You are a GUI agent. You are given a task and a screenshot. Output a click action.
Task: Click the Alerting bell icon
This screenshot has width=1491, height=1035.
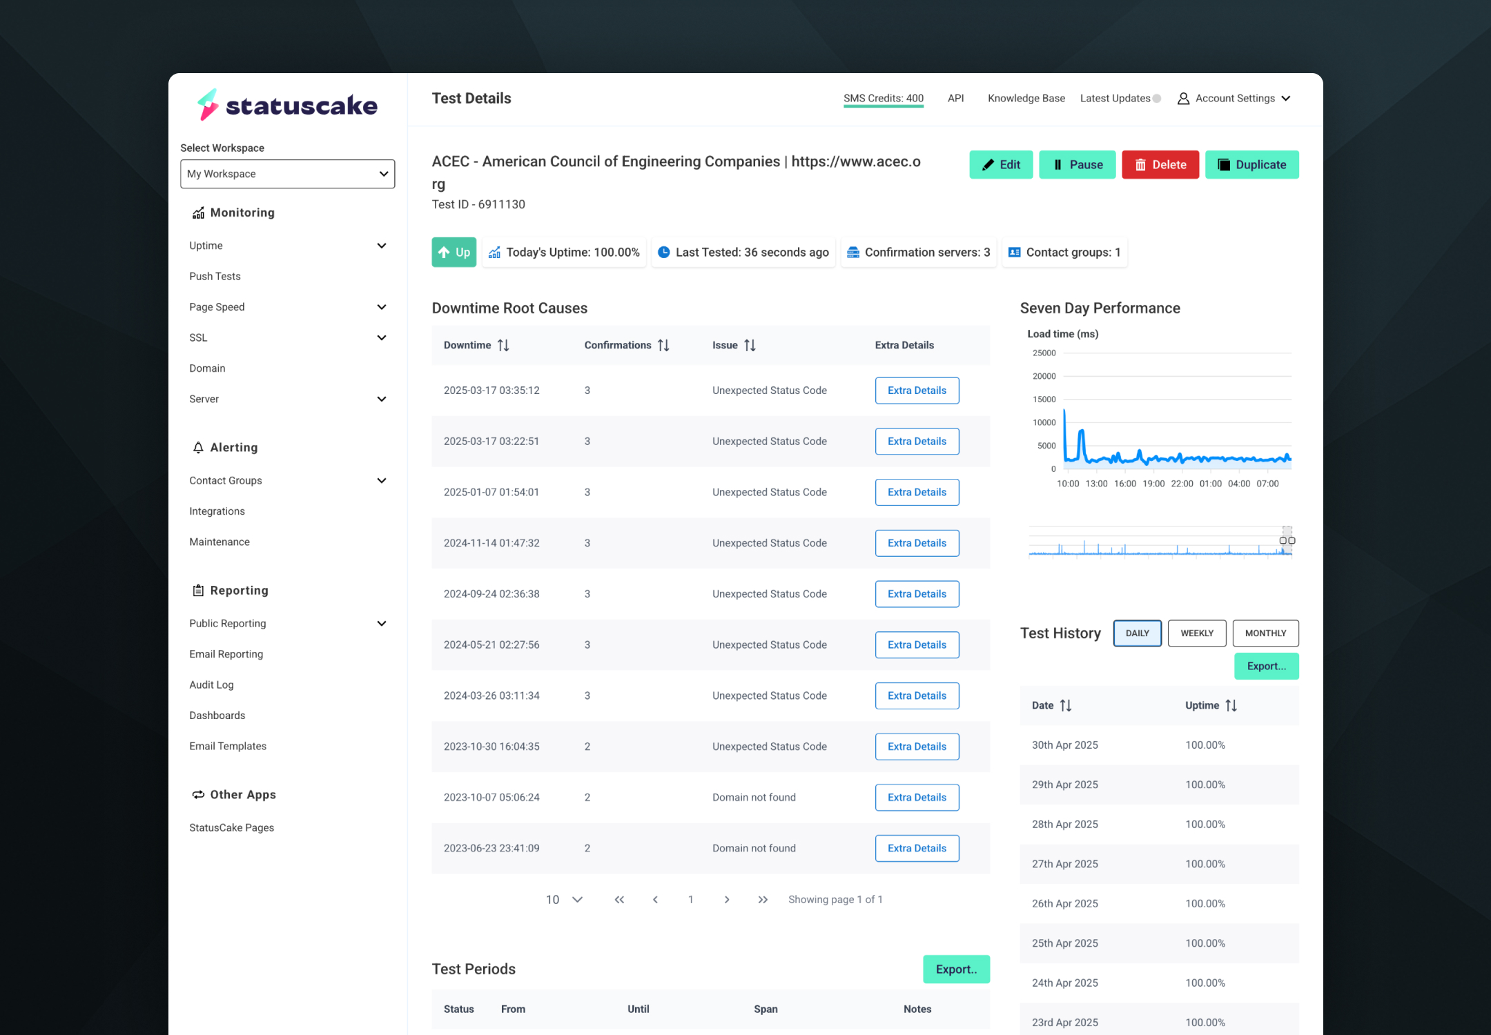[x=198, y=447]
